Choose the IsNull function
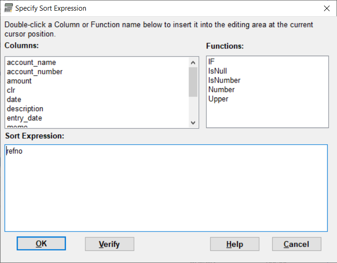The image size is (337, 263). tap(218, 71)
